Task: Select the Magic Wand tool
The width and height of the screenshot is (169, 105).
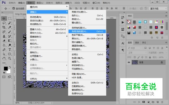Action: coord(10,23)
